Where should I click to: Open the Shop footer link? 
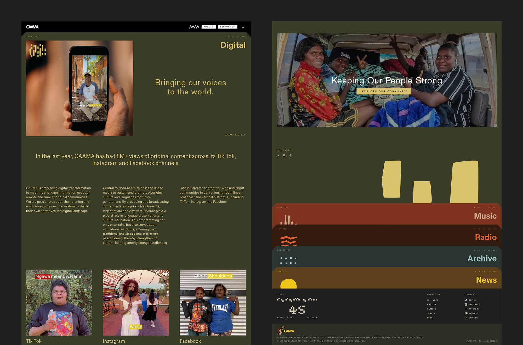430,318
